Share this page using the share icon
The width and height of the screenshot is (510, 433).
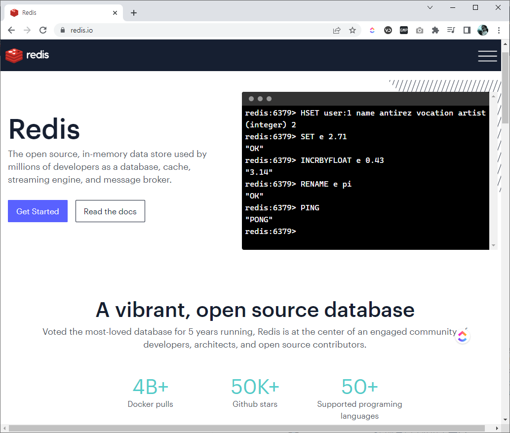pyautogui.click(x=337, y=30)
